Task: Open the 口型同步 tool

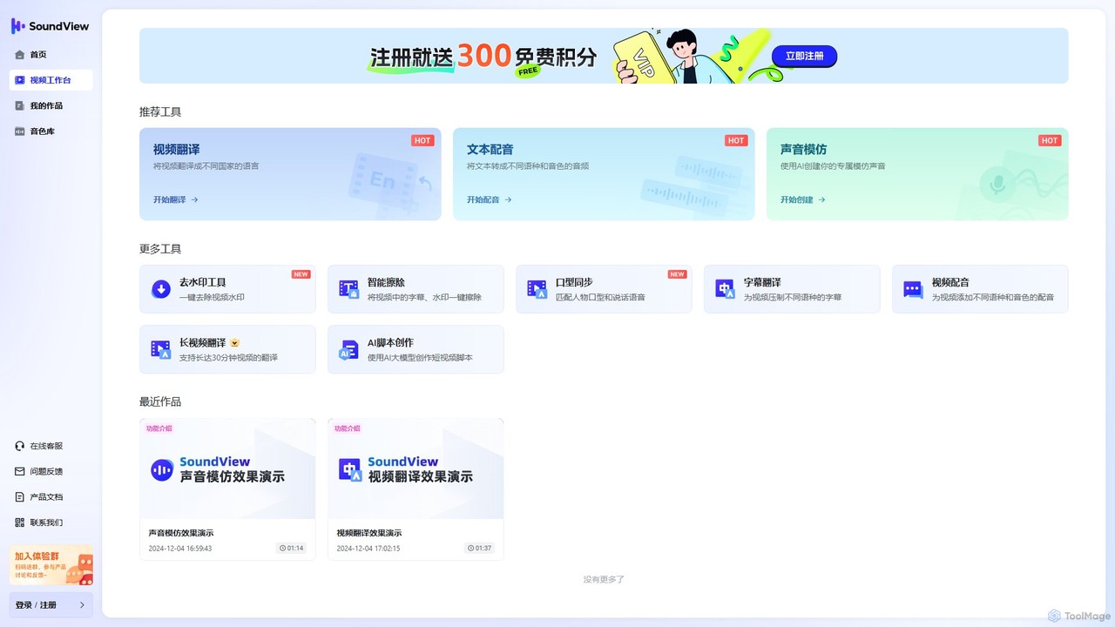Action: pyautogui.click(x=604, y=289)
